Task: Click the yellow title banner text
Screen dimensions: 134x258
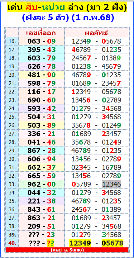Action: tap(67, 7)
